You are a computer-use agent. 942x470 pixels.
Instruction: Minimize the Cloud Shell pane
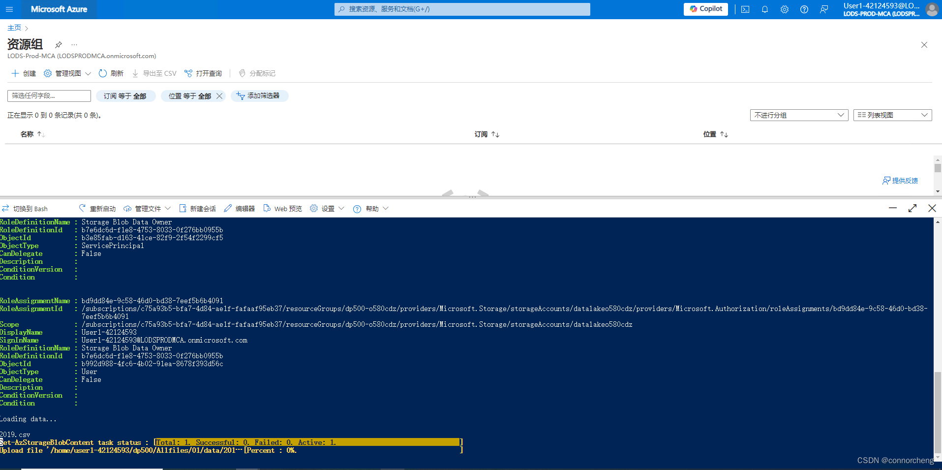tap(893, 208)
